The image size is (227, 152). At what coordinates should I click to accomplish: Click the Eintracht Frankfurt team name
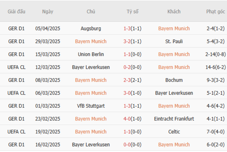tap(174, 119)
